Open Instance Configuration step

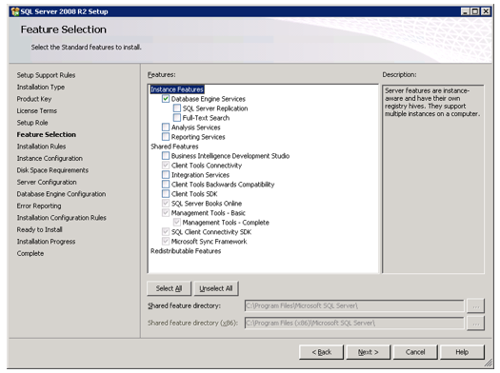pos(50,158)
